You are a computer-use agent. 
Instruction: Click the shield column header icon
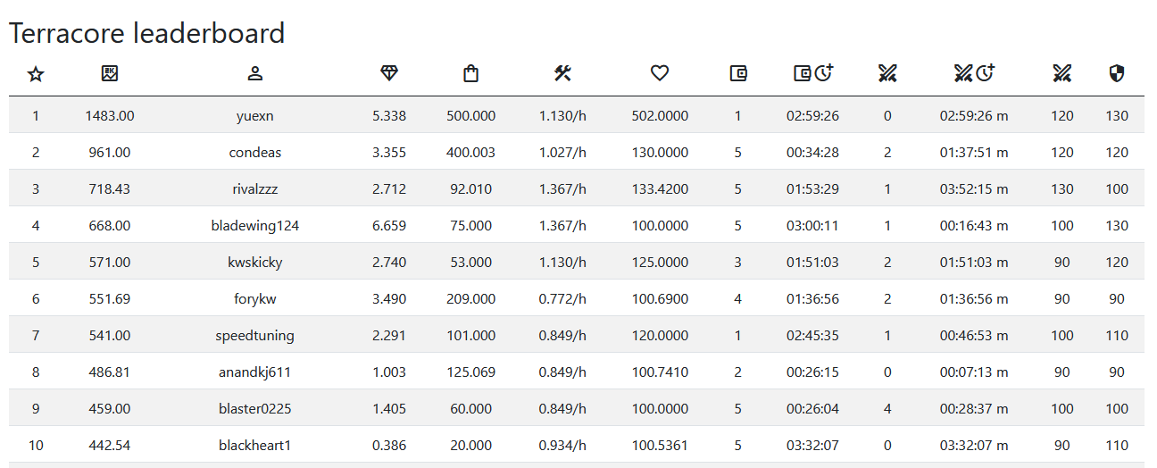tap(1116, 74)
